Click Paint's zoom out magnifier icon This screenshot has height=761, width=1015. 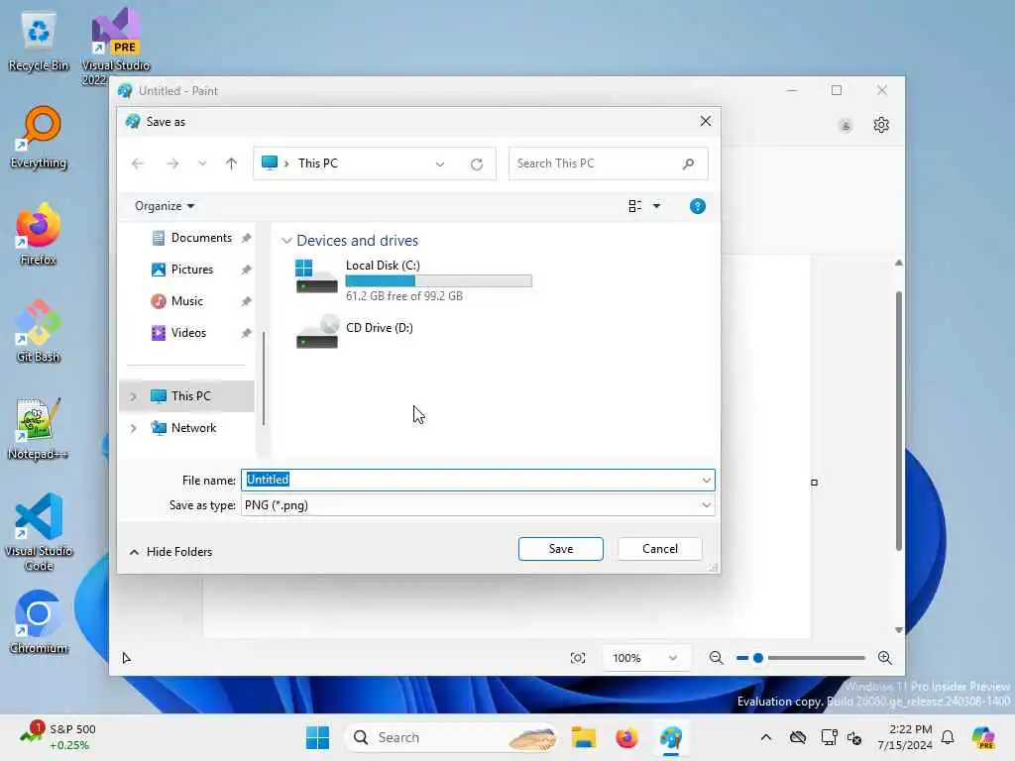[x=716, y=658]
